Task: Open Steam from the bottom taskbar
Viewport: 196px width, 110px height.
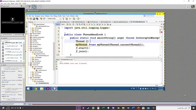Action: pyautogui.click(x=88, y=108)
